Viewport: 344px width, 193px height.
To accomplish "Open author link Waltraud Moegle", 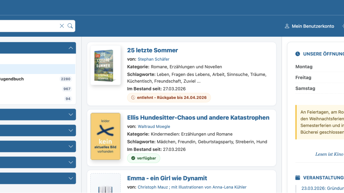I will pyautogui.click(x=154, y=127).
